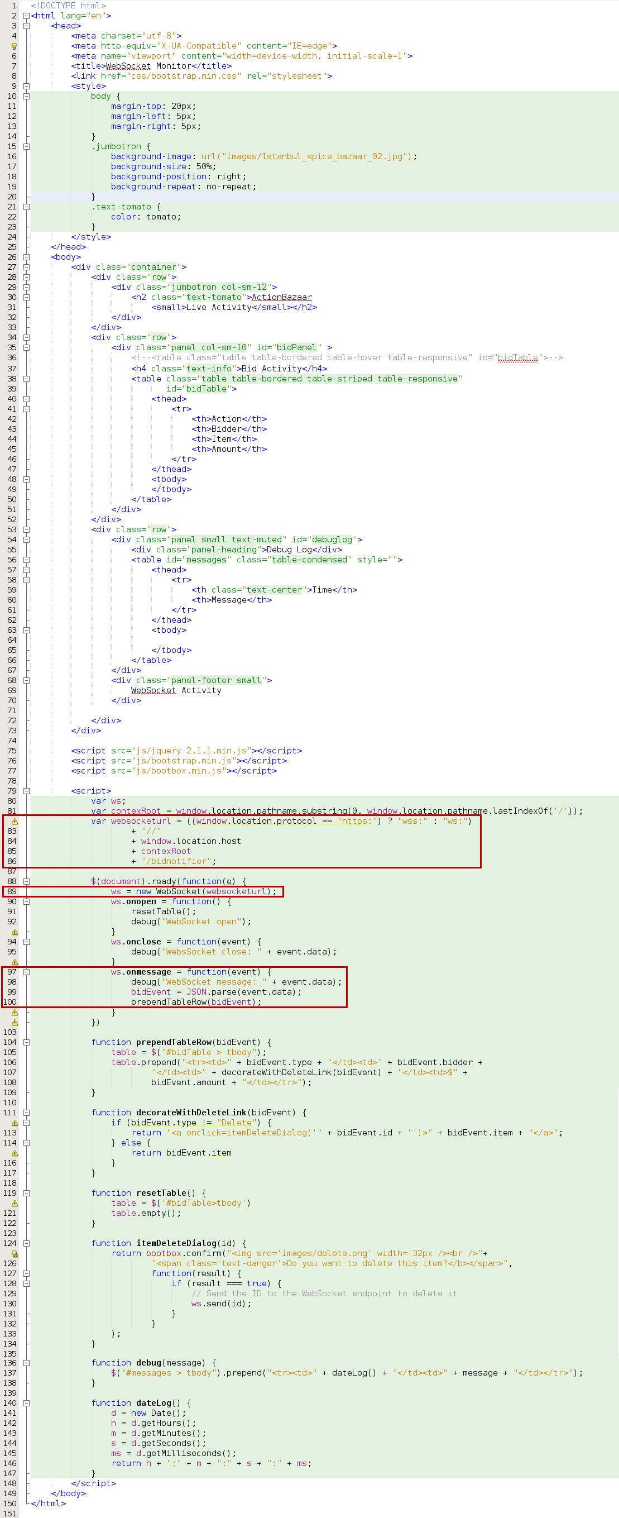Click the 'resetTable();' call inside ws.onopen
This screenshot has width=619, height=1518.
tap(164, 911)
